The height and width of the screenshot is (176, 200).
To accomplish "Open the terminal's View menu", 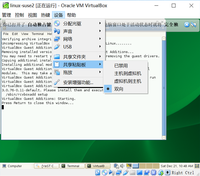I will point(25,34).
